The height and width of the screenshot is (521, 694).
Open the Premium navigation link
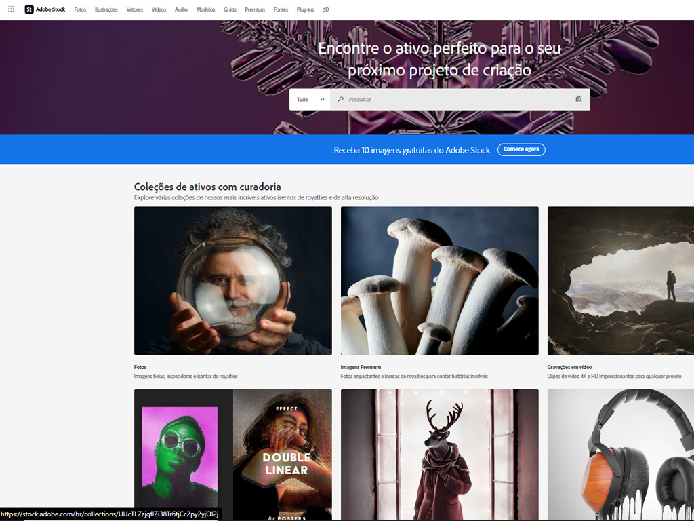[x=255, y=9]
